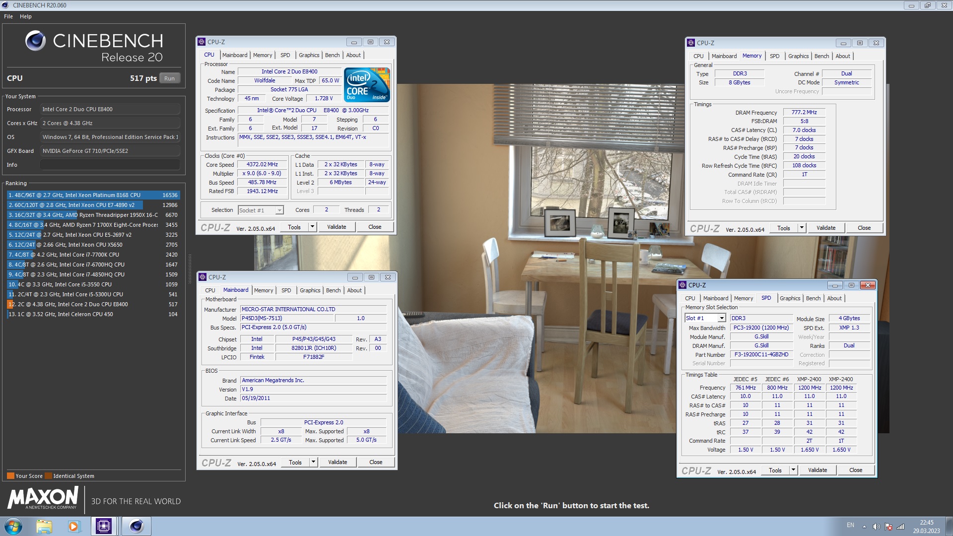Viewport: 953px width, 536px height.
Task: Open Windows Explorer from taskbar
Action: 44,526
